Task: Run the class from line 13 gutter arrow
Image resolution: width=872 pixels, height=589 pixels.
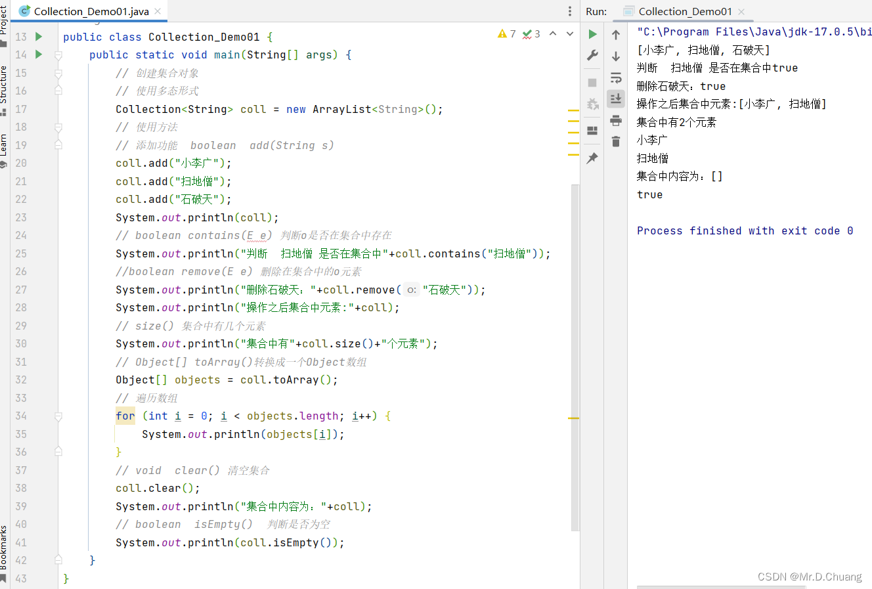Action: (39, 37)
